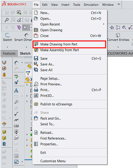This screenshot has height=168, width=133.
Task: Open Print Preview...
Action: click(69, 84)
